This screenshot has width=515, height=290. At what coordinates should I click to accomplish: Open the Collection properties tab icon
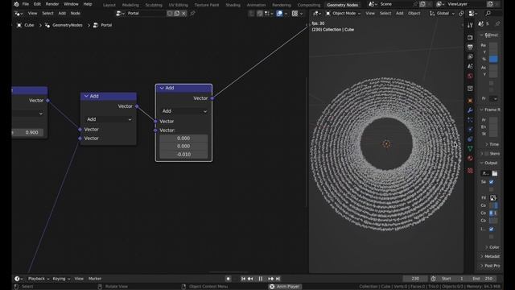tap(470, 89)
